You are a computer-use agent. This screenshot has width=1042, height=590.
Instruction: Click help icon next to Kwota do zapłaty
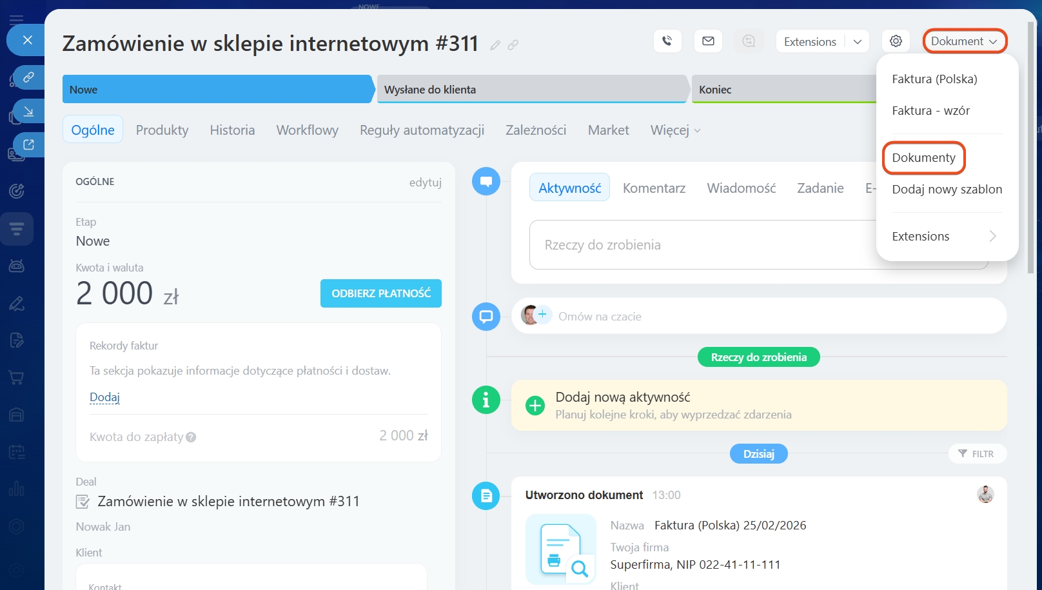click(x=191, y=437)
